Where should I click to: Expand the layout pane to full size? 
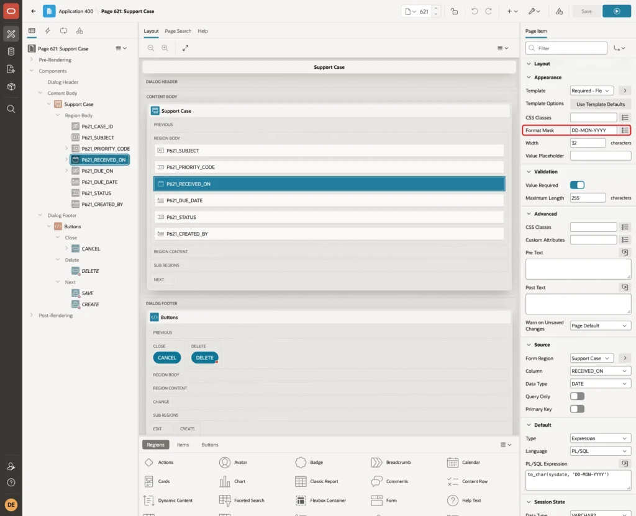(185, 48)
